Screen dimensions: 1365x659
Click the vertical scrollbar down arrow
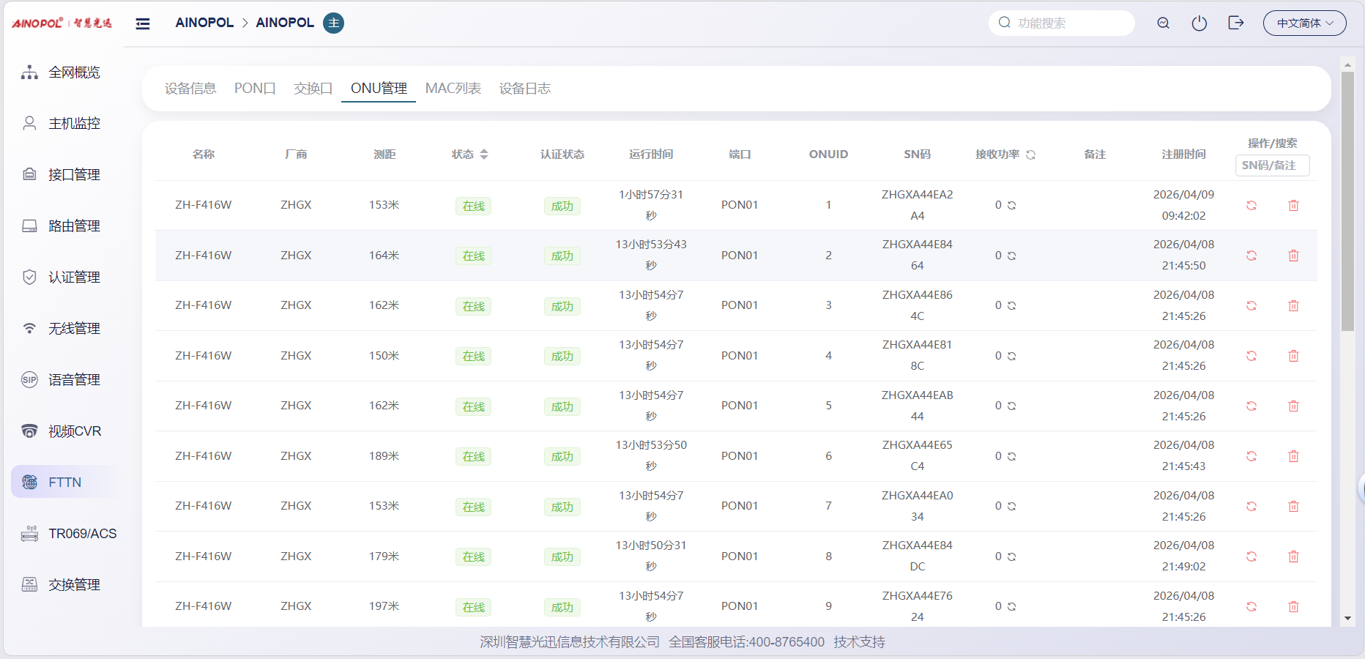1347,619
